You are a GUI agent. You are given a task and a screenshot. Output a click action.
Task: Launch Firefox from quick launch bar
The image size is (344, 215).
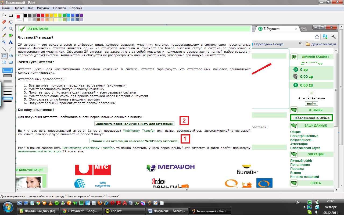(x=100, y=203)
